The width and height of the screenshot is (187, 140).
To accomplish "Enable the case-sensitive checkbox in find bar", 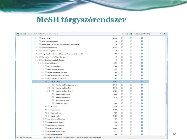I will tap(76, 137).
